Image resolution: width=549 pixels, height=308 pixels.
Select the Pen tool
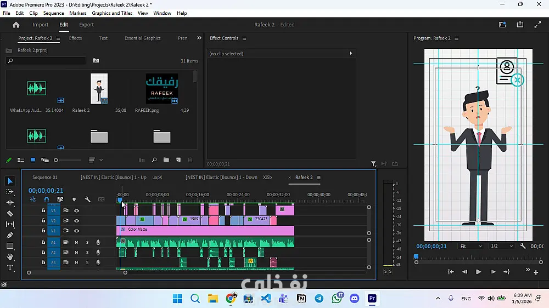10,235
